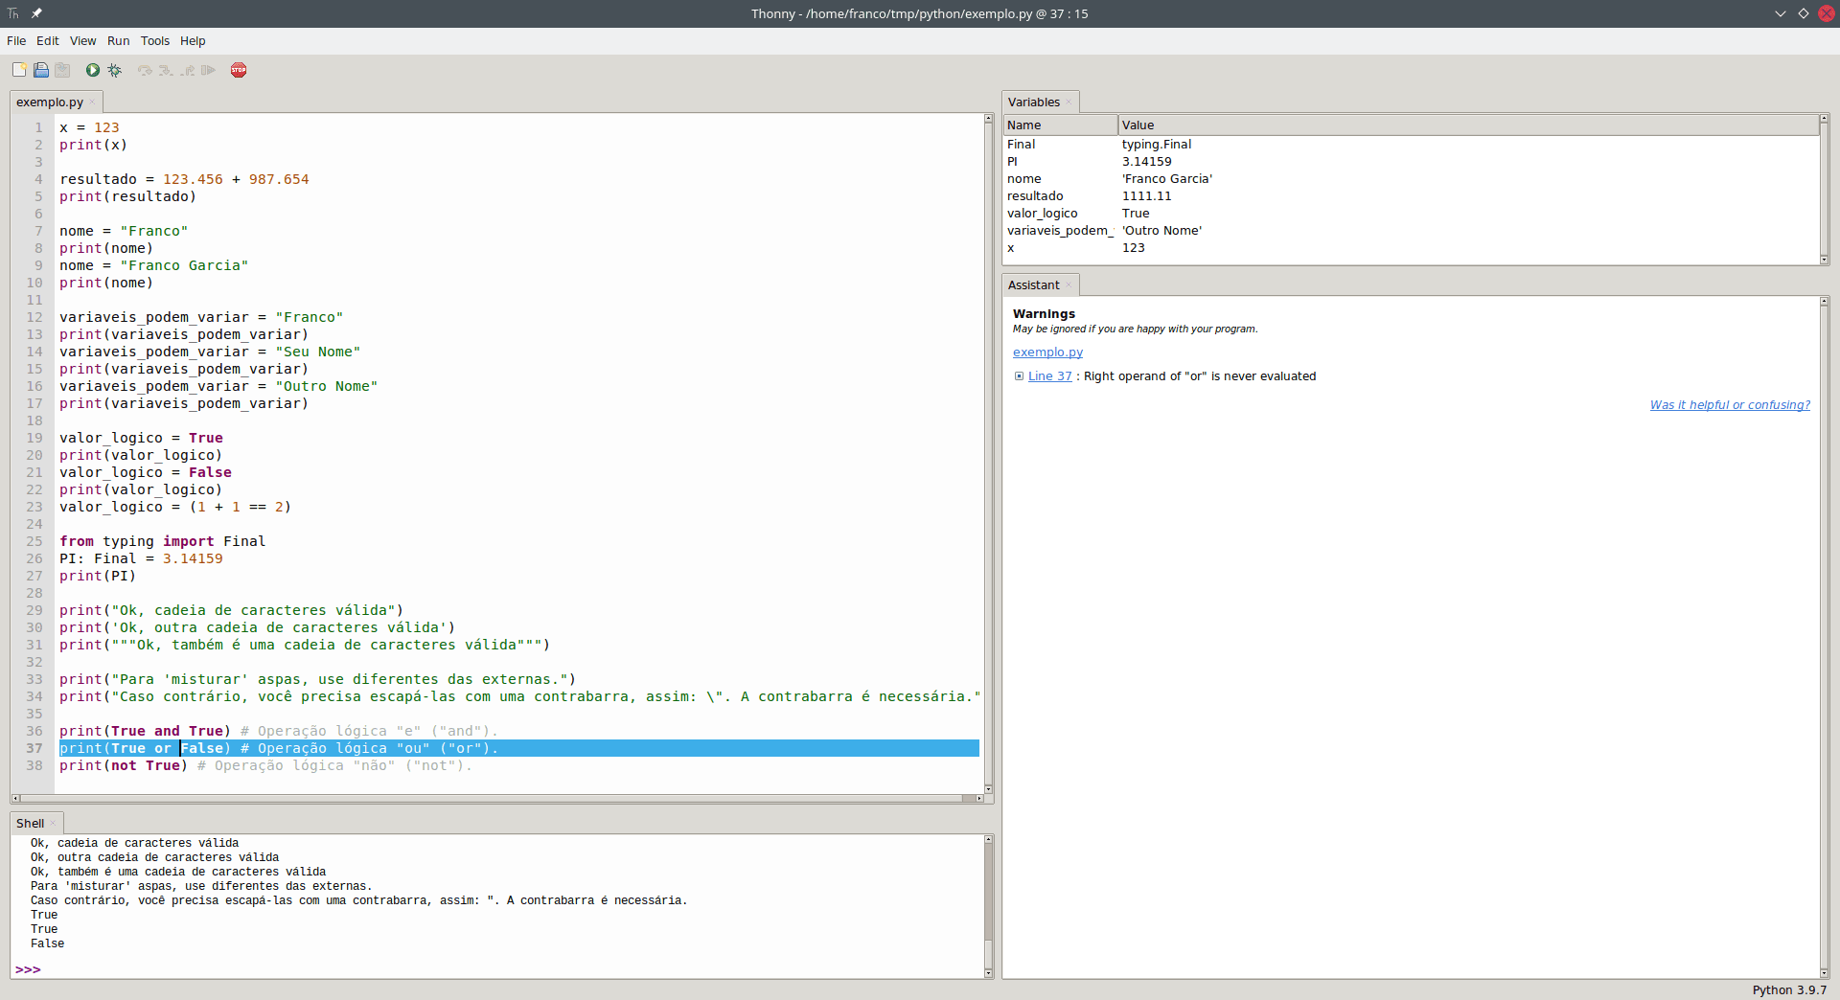Open the titlebar chevron dropdown
Screen dimensions: 1840x1000
1780,13
